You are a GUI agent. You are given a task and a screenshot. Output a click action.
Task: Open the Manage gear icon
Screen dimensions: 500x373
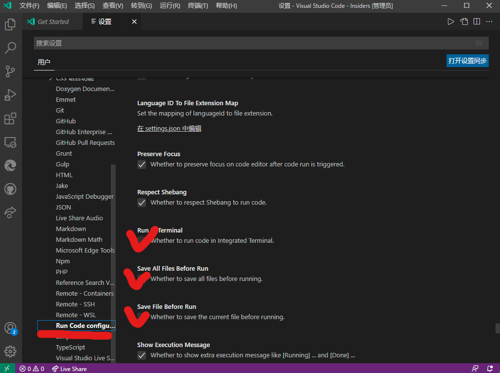point(10,351)
